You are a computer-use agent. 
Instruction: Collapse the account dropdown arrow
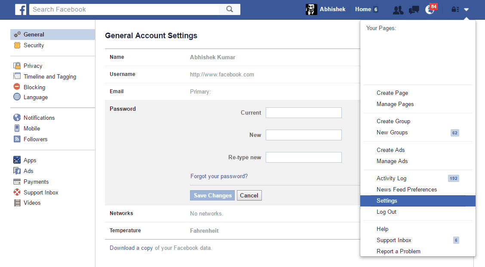pos(467,9)
